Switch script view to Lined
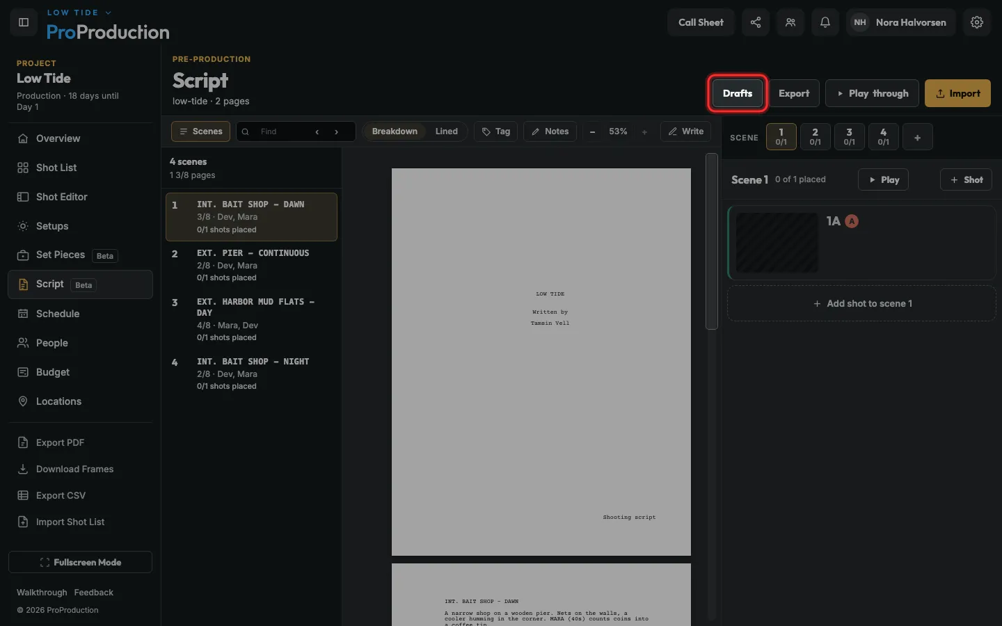 pyautogui.click(x=447, y=131)
